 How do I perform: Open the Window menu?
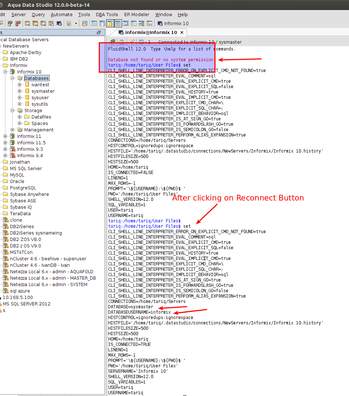click(164, 15)
